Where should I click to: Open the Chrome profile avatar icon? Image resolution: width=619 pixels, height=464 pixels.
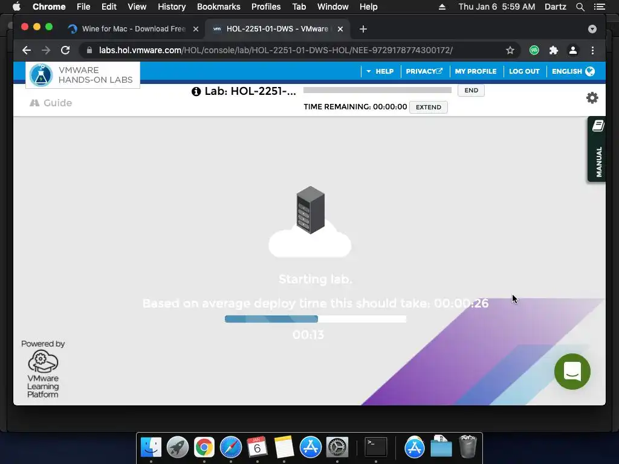pos(573,50)
